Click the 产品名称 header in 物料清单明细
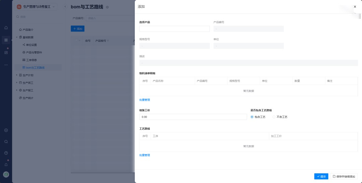Viewport: 362px width, 183px height. [158, 81]
